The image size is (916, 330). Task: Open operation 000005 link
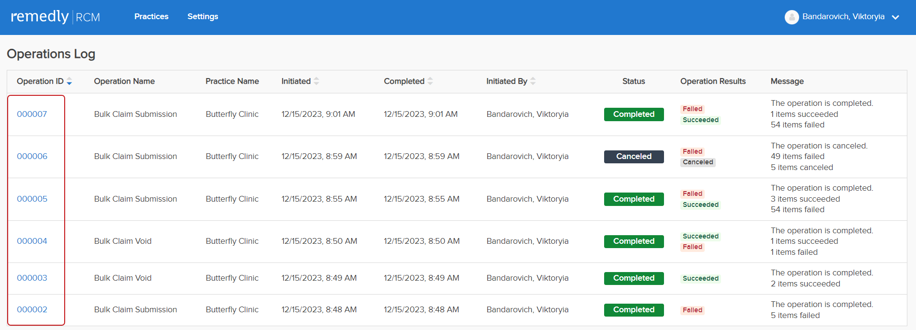(32, 199)
